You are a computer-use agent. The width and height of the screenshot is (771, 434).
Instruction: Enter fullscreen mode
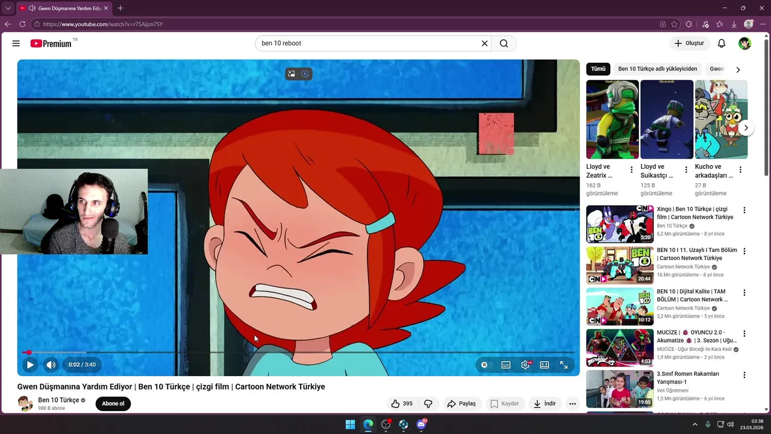[564, 365]
